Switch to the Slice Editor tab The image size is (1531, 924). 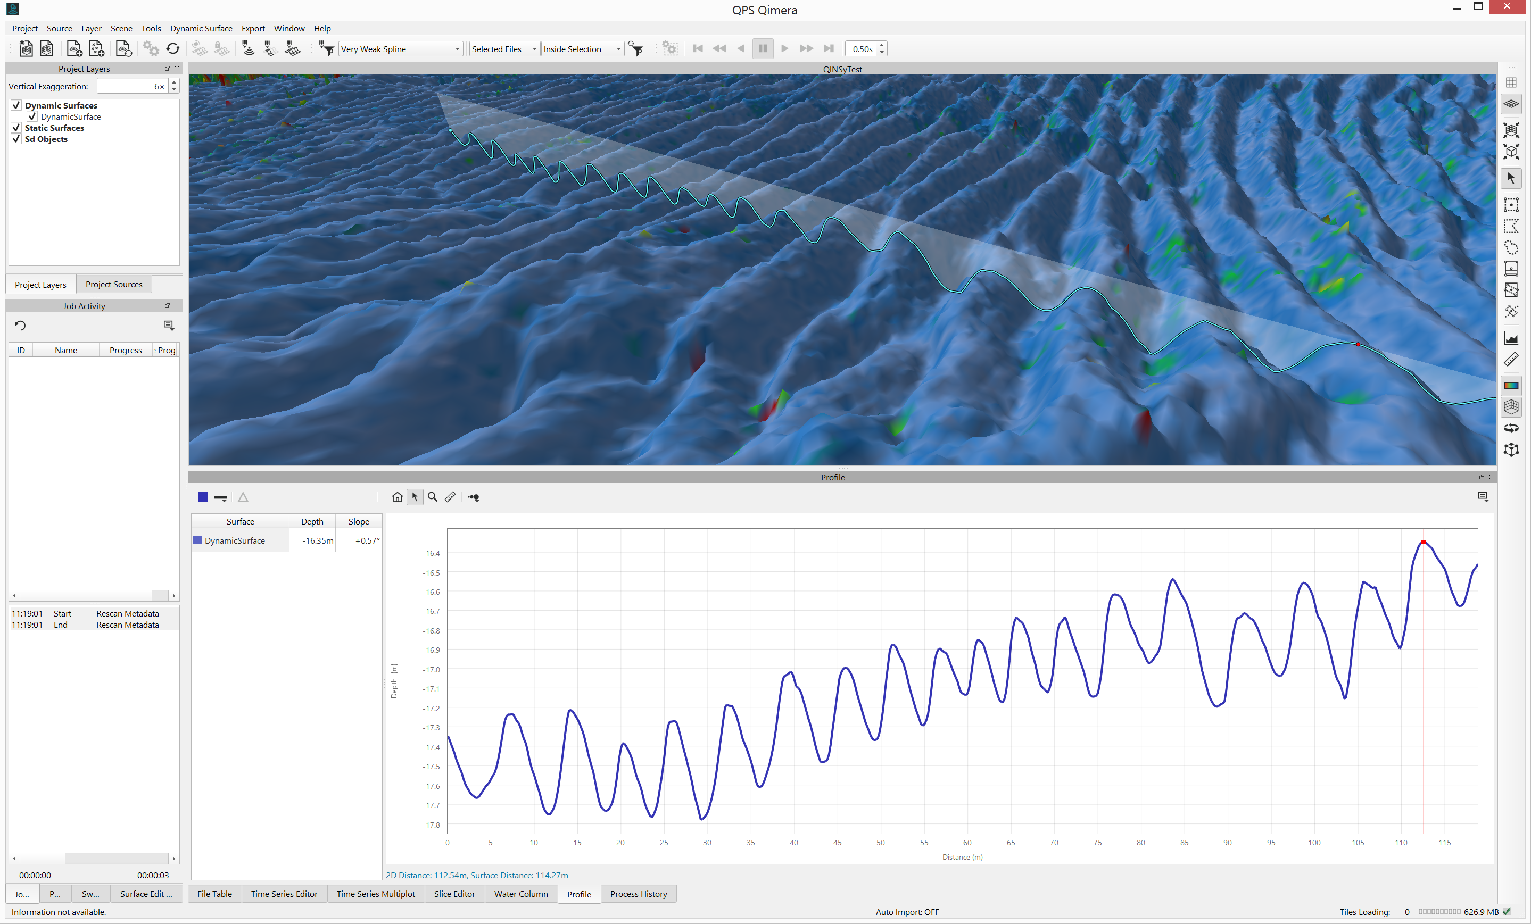coord(454,894)
